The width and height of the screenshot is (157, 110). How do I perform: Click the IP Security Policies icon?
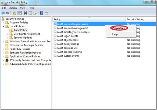7,60
